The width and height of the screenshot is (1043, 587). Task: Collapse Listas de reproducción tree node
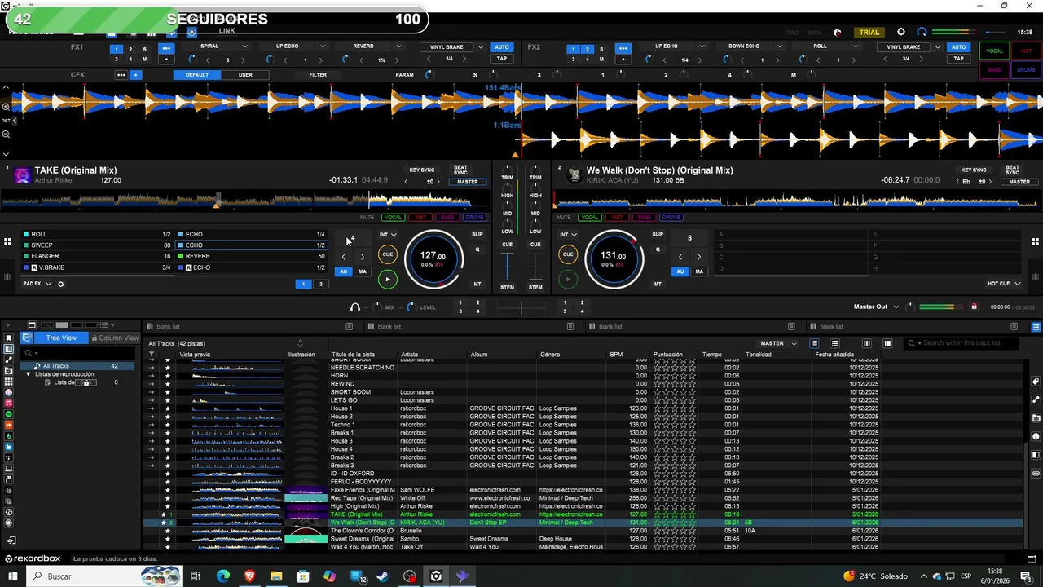point(28,374)
